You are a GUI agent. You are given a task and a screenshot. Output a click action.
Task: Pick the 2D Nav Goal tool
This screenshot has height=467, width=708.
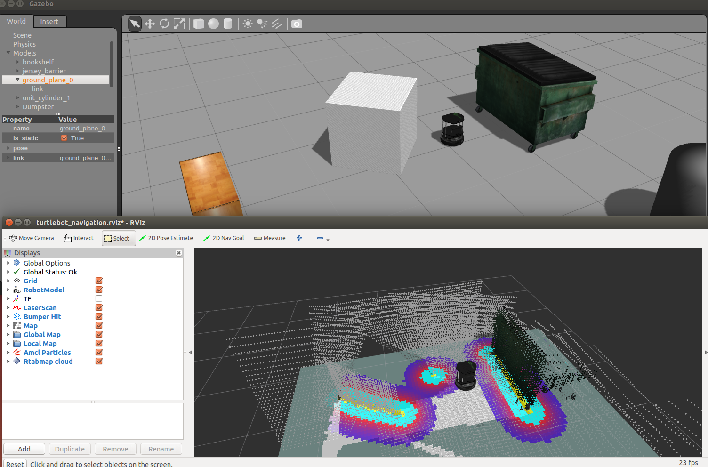click(224, 238)
